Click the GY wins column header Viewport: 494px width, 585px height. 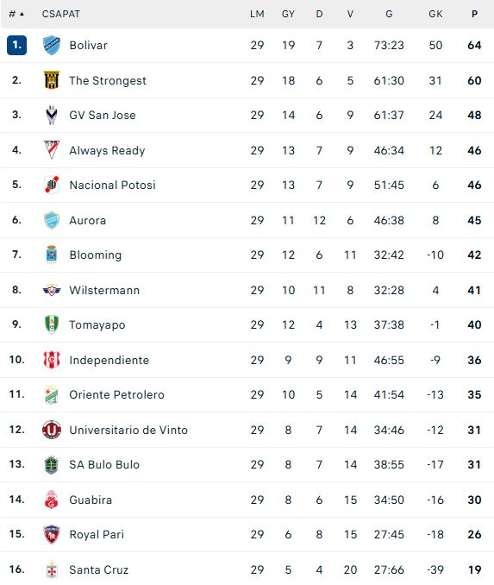(x=288, y=14)
